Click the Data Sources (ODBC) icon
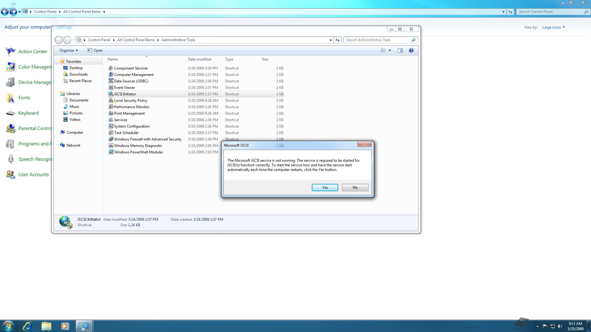The width and height of the screenshot is (591, 332). tap(111, 81)
